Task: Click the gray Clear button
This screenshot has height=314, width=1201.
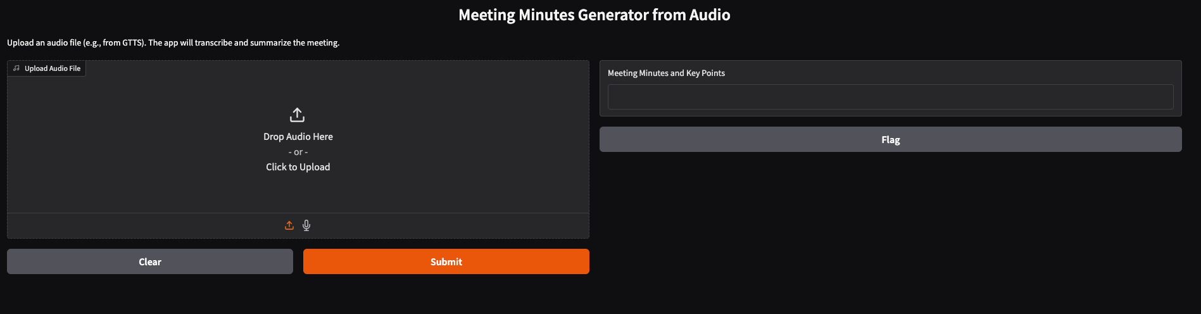Action: pos(150,261)
